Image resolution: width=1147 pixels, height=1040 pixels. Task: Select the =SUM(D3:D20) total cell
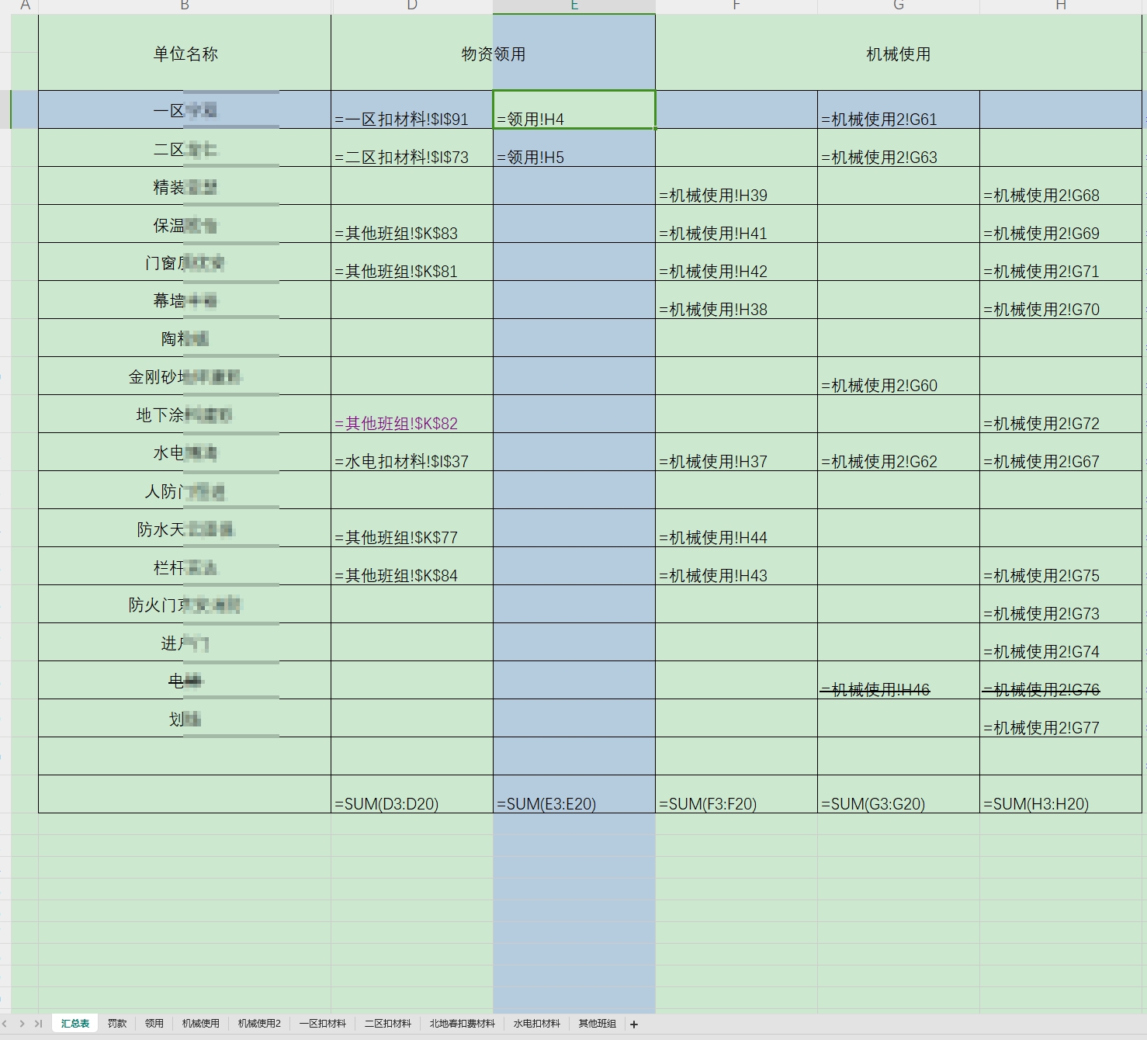pos(411,795)
